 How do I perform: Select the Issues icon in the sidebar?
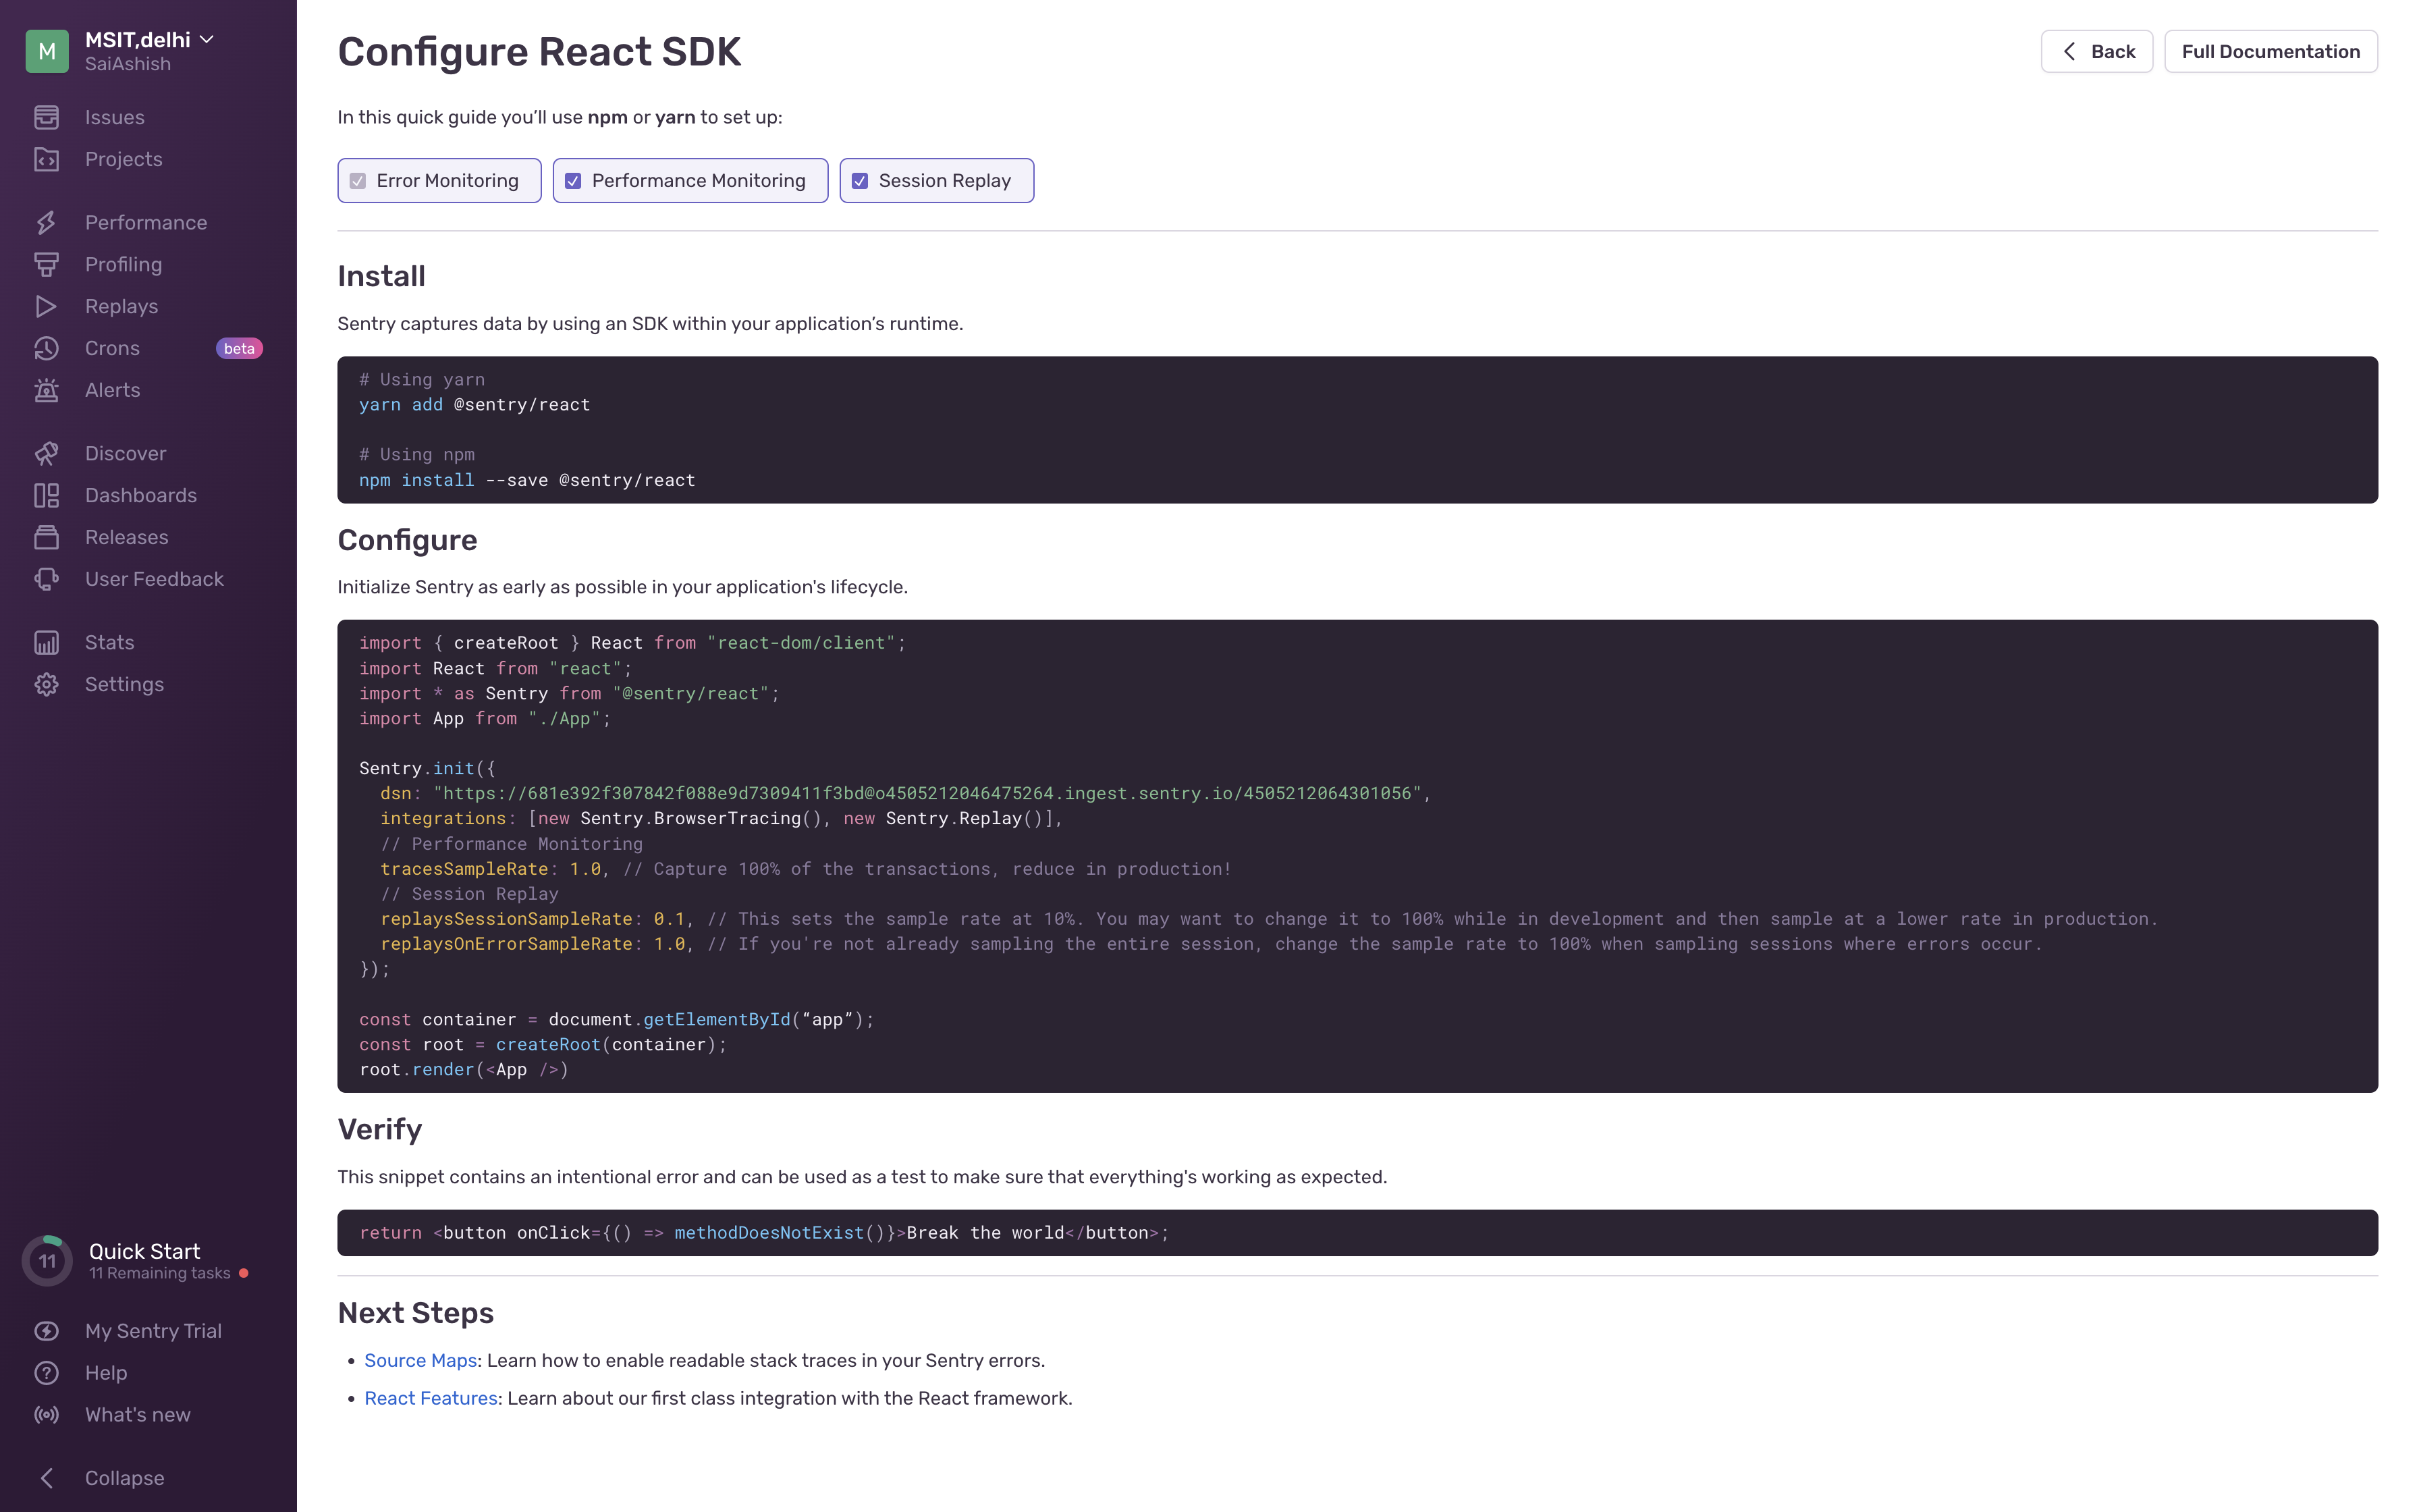[47, 117]
